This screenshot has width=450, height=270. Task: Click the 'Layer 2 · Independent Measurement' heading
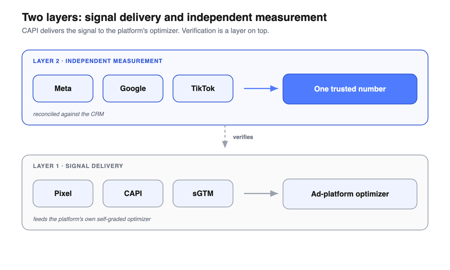click(x=97, y=61)
